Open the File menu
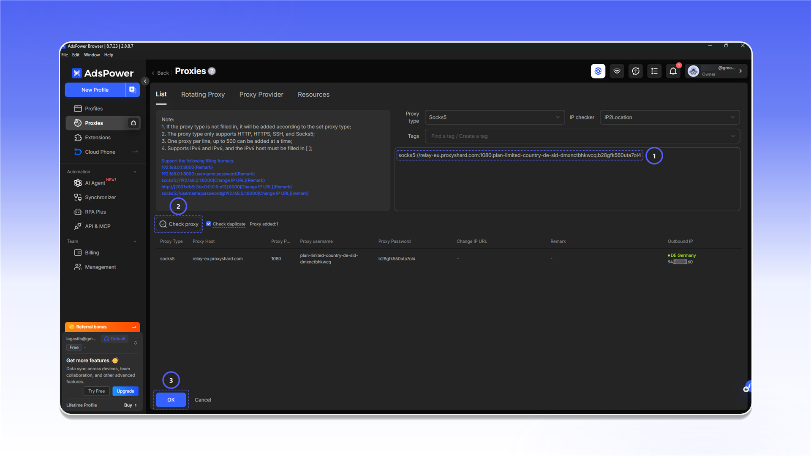811x456 pixels. coord(65,55)
